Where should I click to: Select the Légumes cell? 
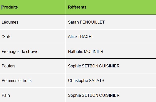(33, 22)
